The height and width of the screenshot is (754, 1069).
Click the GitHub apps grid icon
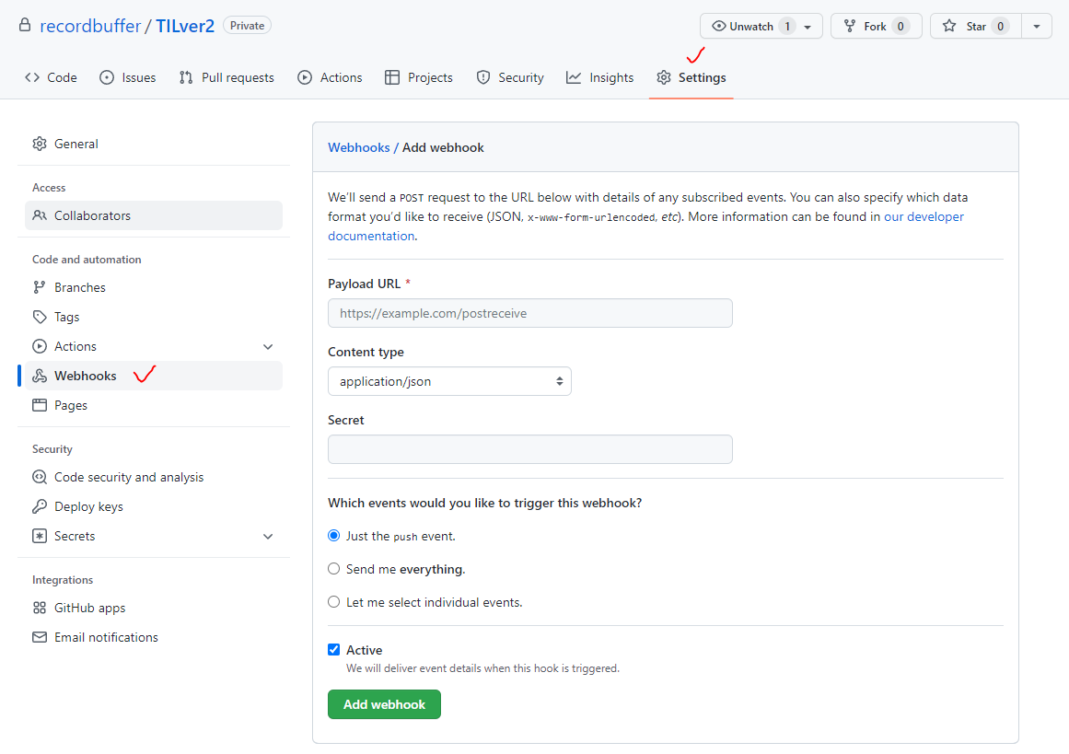pos(40,609)
